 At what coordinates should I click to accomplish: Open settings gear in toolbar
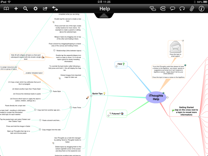point(35,9)
